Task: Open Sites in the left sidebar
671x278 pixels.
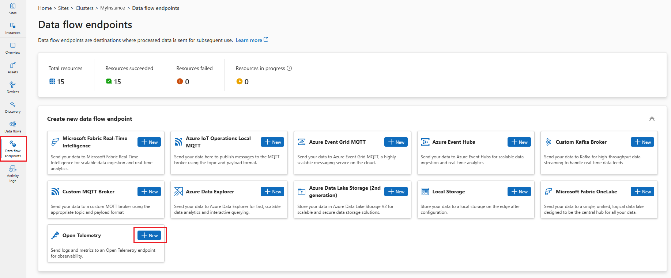Action: (x=13, y=8)
